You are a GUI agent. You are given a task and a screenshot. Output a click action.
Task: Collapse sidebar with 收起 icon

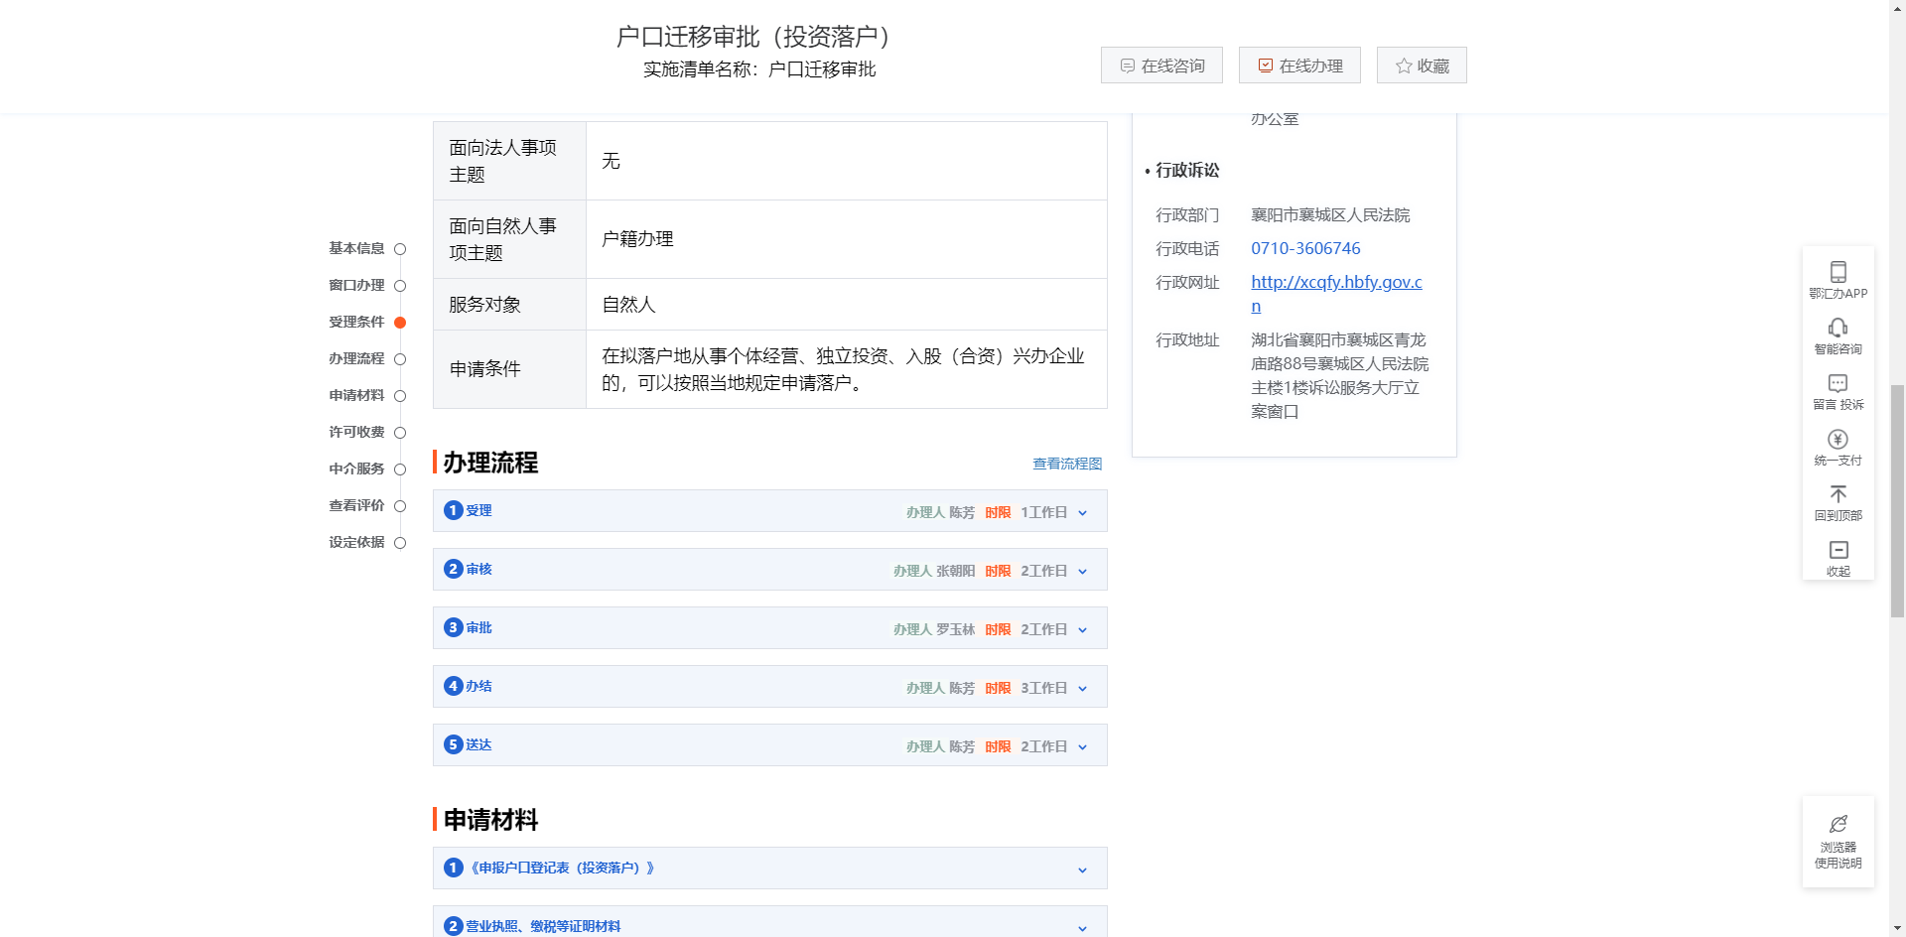[1838, 550]
